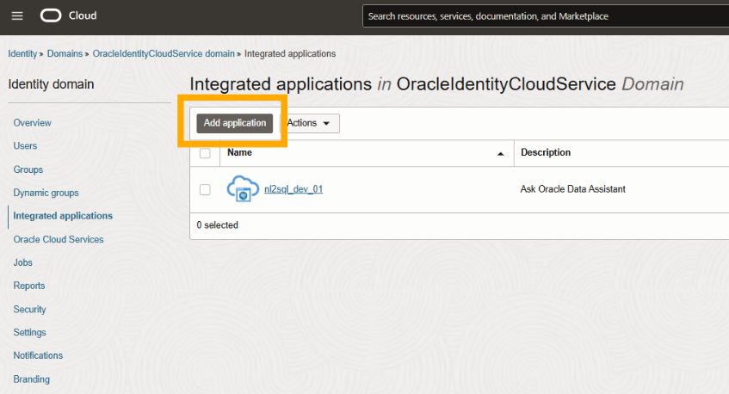Open the nl2sql_dev_01 application link
The height and width of the screenshot is (394, 729).
(293, 189)
